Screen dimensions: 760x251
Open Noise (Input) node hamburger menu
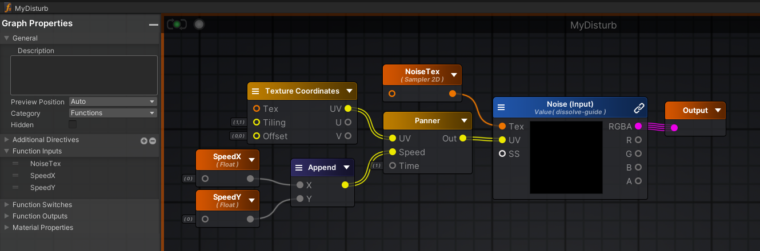[x=501, y=107]
